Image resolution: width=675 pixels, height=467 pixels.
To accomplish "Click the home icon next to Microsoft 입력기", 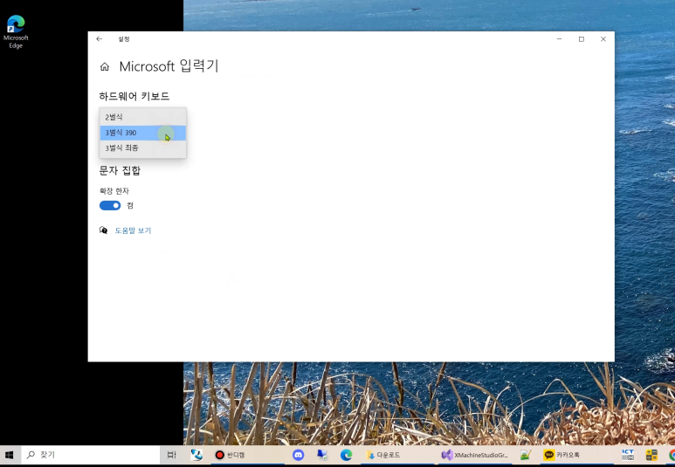I will [x=105, y=66].
